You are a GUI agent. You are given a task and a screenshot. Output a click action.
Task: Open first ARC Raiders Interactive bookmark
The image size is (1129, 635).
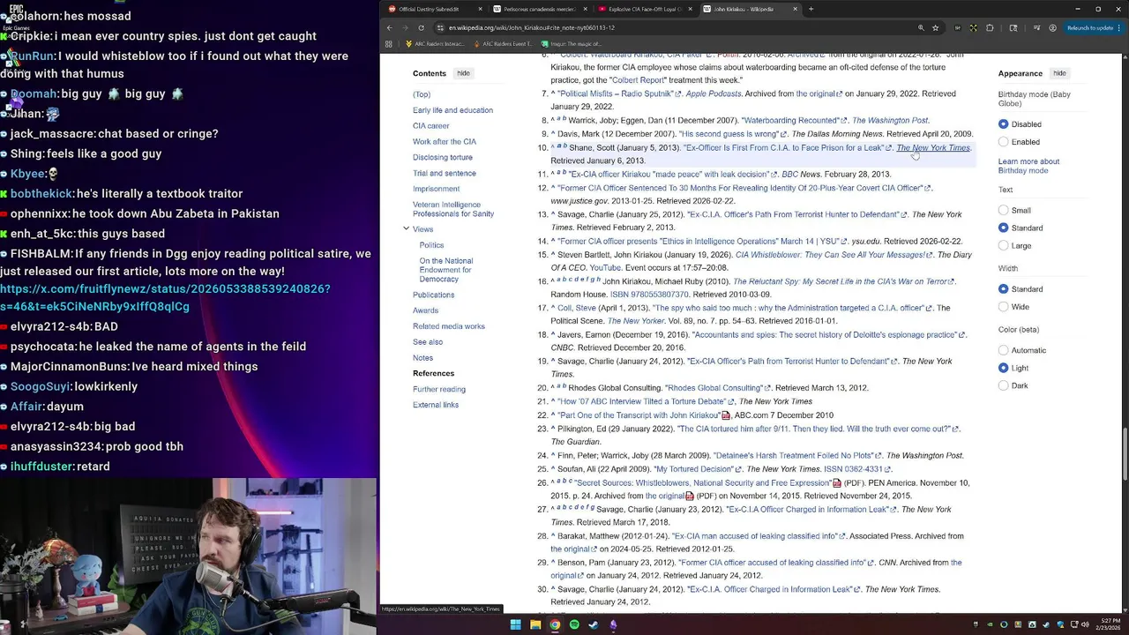coord(435,43)
